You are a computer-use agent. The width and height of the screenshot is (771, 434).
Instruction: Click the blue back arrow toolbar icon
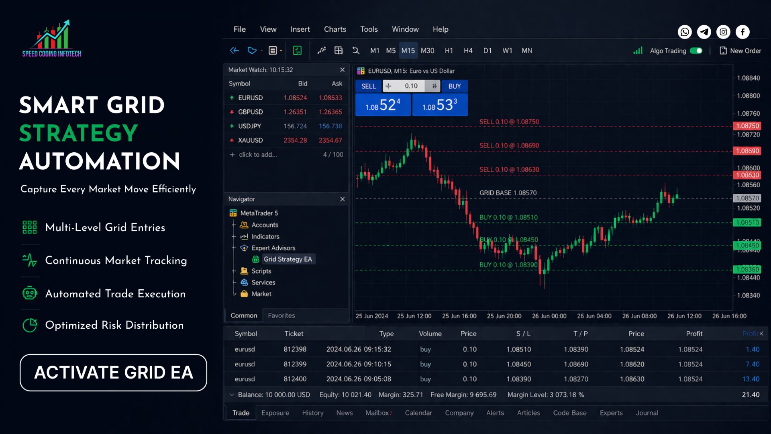click(x=235, y=51)
